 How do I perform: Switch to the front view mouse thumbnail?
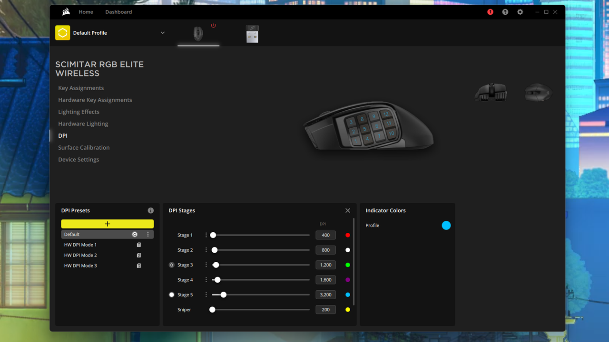click(491, 92)
